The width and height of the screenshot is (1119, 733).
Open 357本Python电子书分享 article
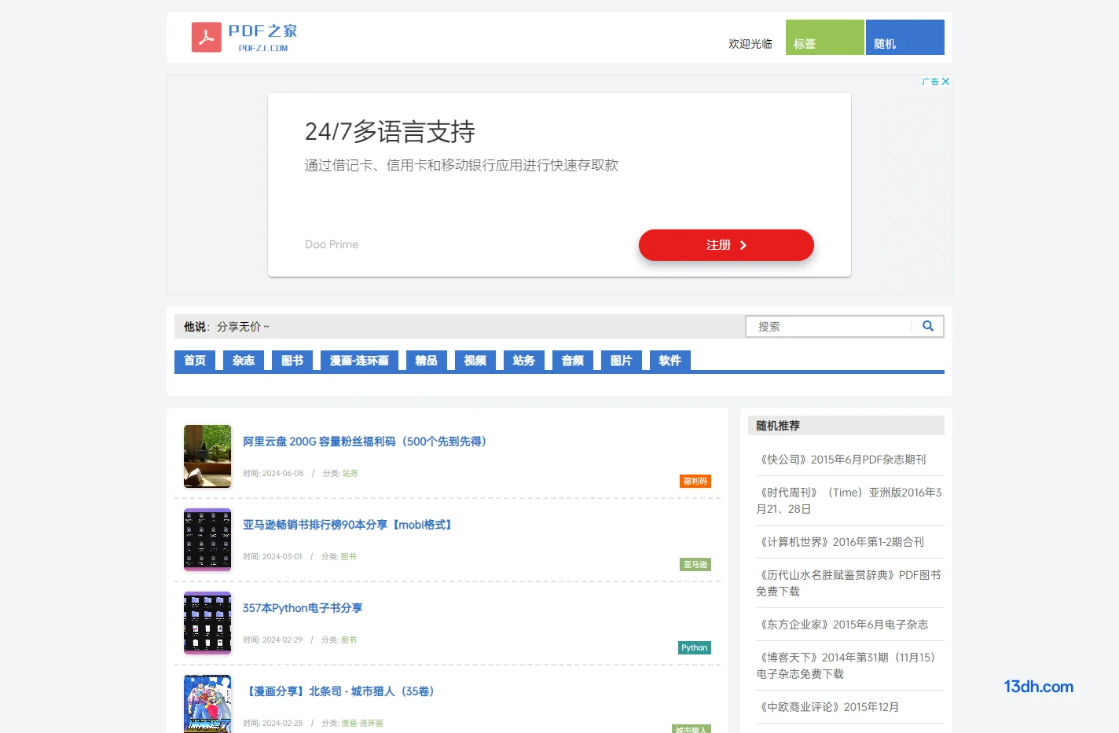(303, 608)
